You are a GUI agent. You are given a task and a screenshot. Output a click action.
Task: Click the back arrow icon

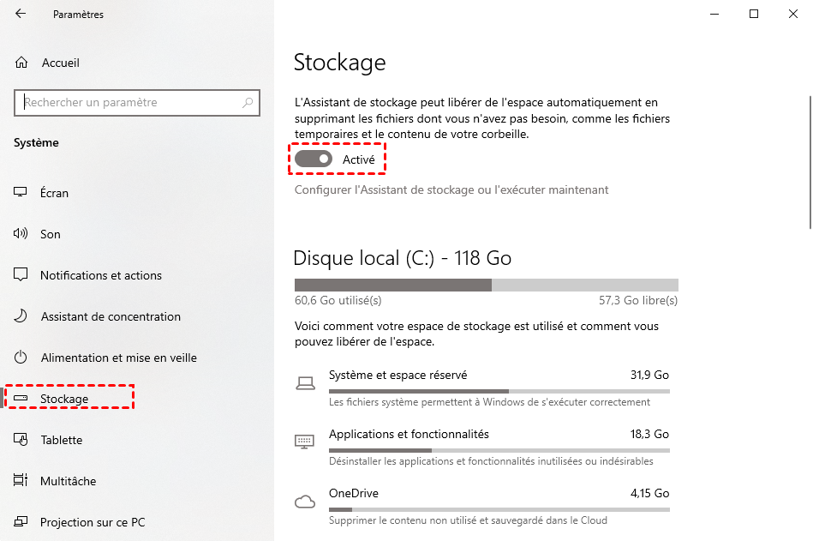pos(21,14)
